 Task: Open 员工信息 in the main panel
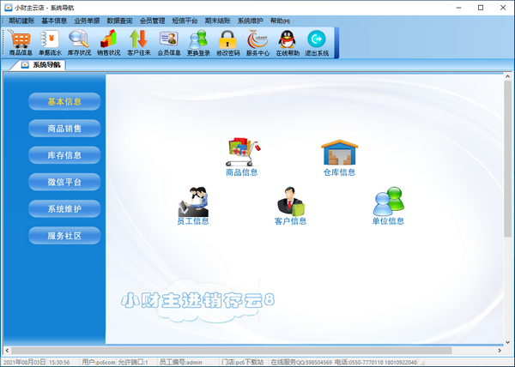click(192, 206)
